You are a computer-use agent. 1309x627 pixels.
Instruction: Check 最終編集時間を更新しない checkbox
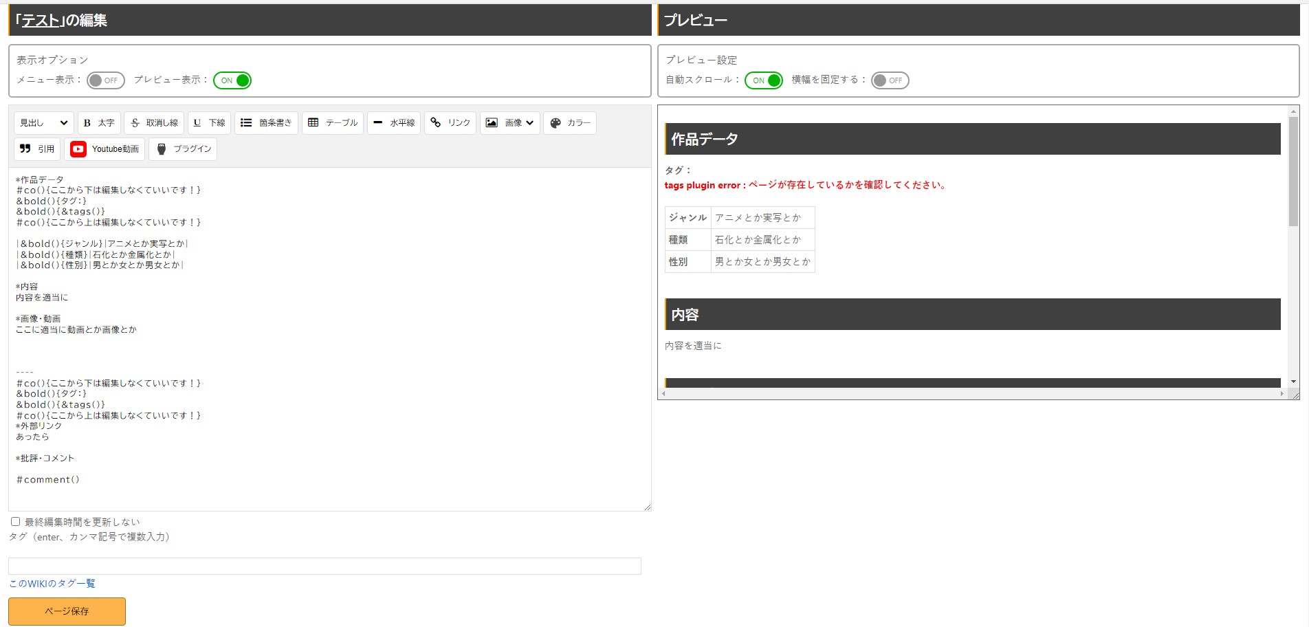pos(15,522)
